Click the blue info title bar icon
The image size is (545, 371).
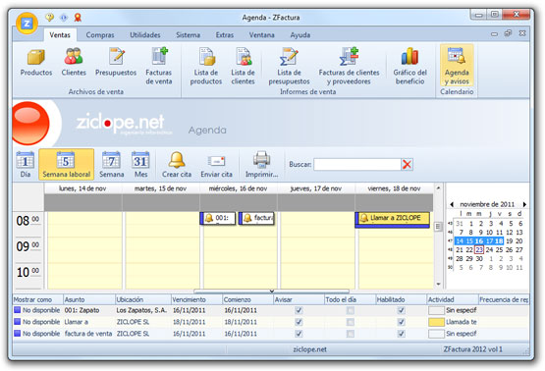pyautogui.click(x=64, y=17)
